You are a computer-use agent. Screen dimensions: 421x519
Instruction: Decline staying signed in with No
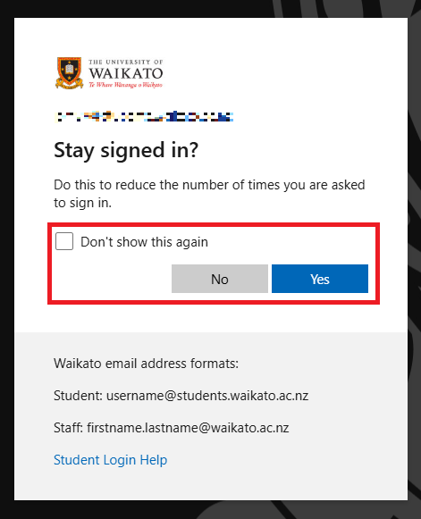(220, 279)
